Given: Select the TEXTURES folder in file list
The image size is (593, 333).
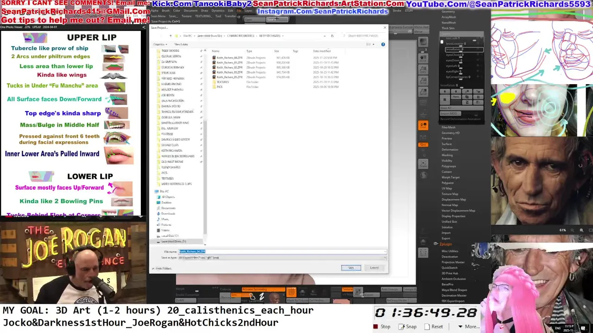Looking at the screenshot, I should tap(222, 82).
